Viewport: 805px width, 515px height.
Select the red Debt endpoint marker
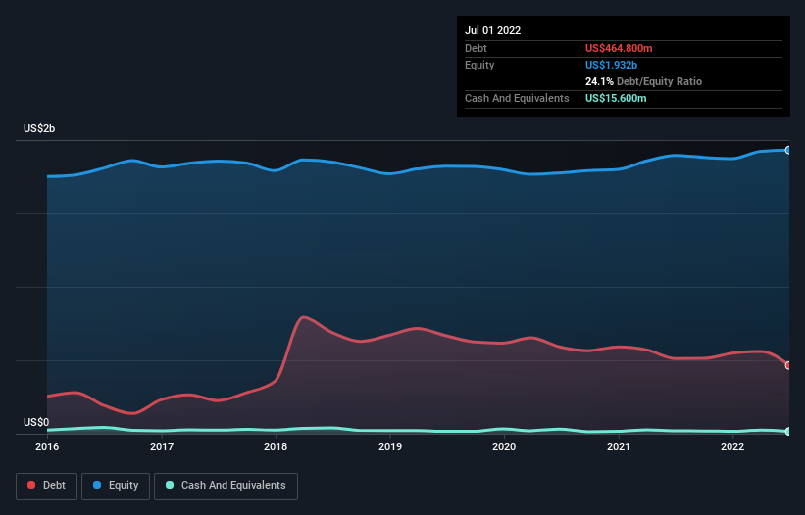coord(788,365)
